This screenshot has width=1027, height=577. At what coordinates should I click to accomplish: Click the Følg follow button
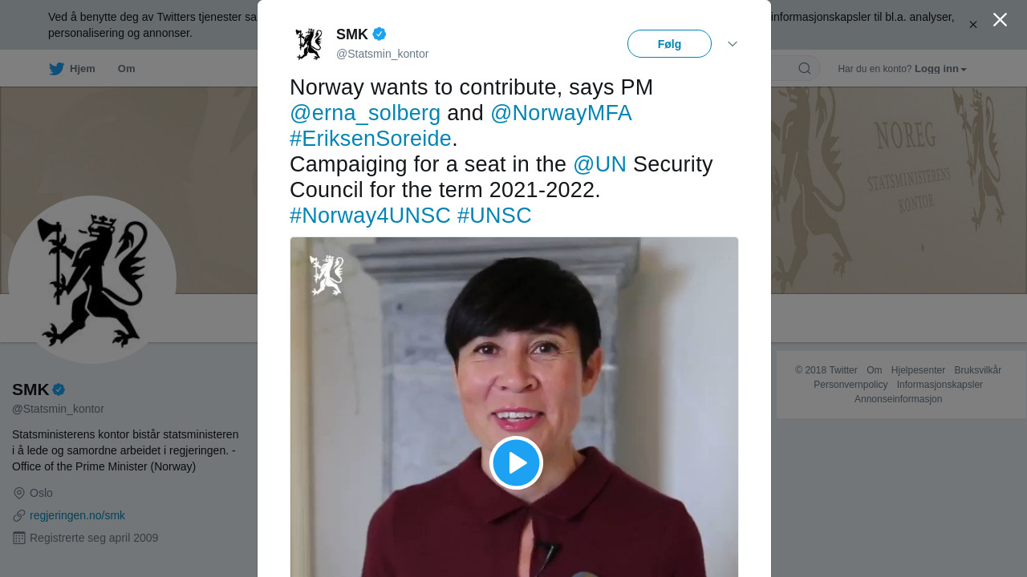pos(669,44)
